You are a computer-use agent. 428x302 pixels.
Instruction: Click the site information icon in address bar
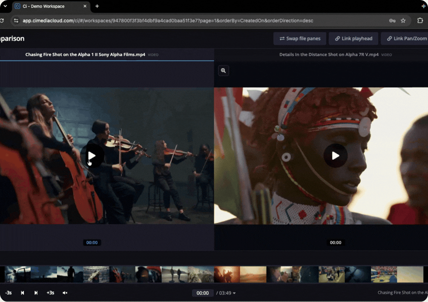[16, 20]
